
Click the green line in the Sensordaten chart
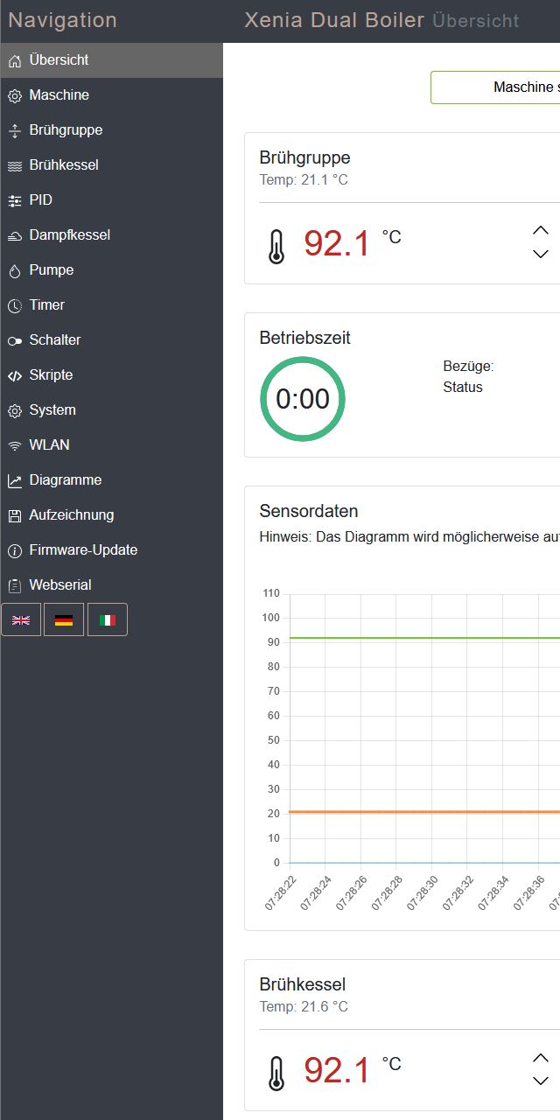pyautogui.click(x=424, y=638)
